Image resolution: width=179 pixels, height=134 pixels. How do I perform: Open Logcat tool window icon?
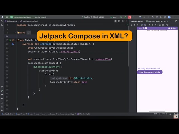(x=2, y=99)
